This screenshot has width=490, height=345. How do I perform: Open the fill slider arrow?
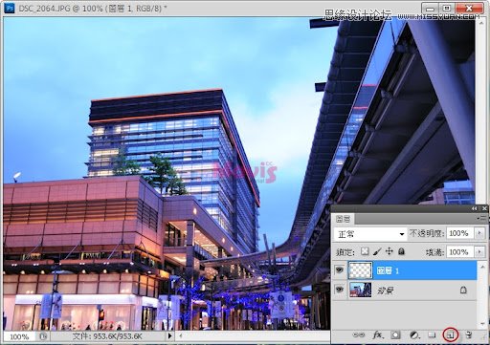click(479, 252)
